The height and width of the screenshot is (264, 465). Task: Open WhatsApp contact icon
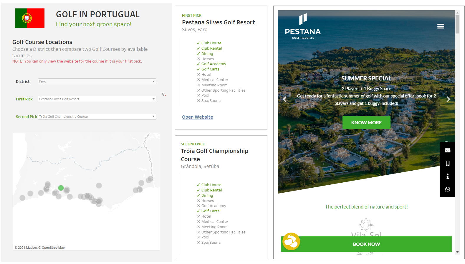(448, 189)
